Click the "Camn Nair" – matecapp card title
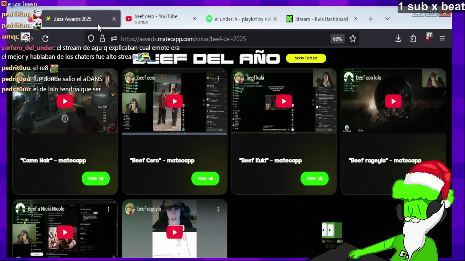Viewport: 465px width, 261px height. 53,160
